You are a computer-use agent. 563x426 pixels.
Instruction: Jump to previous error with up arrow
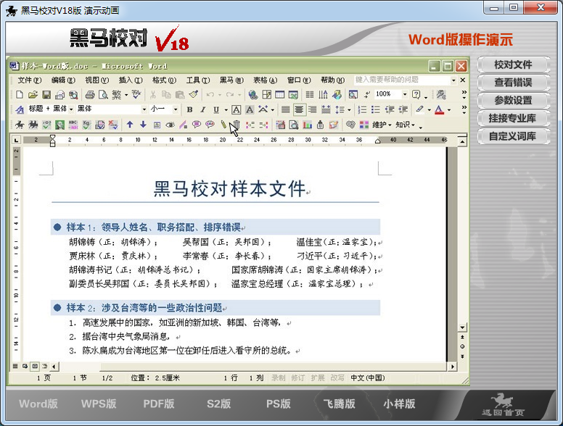(x=130, y=125)
